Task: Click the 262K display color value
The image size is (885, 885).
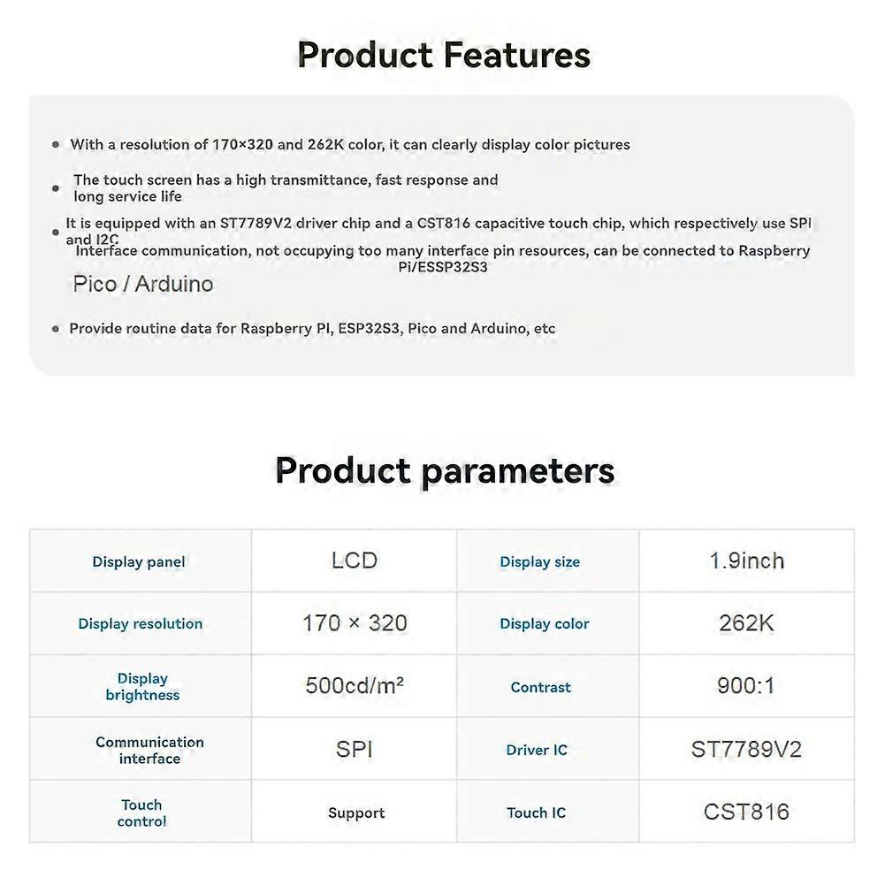Action: 746,623
